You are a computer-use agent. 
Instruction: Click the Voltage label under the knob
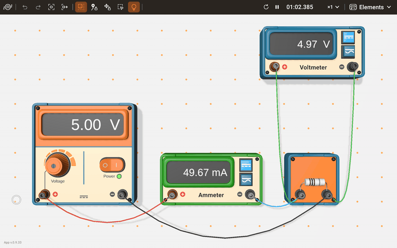[58, 181]
